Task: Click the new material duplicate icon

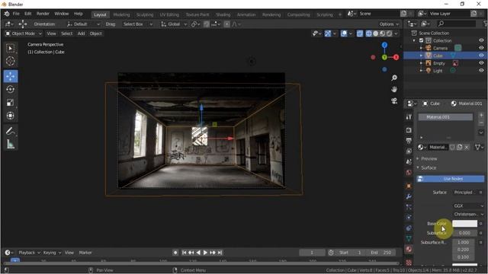Action: click(x=459, y=147)
